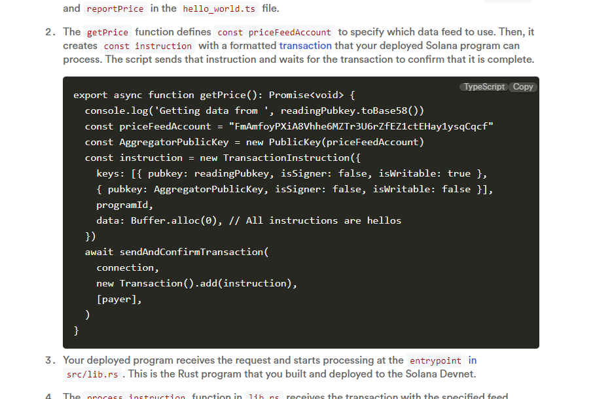593x399 pixels.
Task: Open the entrypoint link in step 3
Action: [x=435, y=360]
